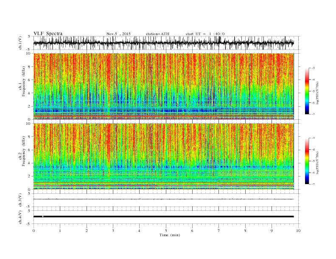Image resolution: width=336 pixels, height=259 pixels.
Task: Click the "10" kHz tick of ch.2 spectrogram
Action: (28, 124)
